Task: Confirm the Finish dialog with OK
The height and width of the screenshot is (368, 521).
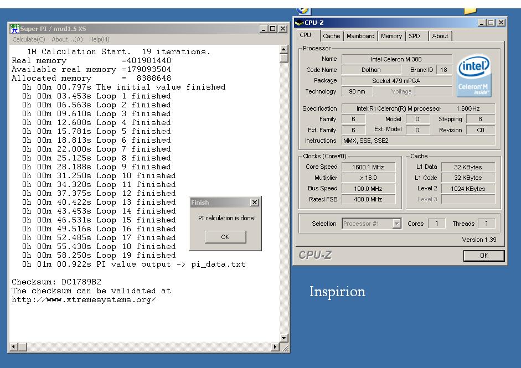Action: (x=225, y=237)
